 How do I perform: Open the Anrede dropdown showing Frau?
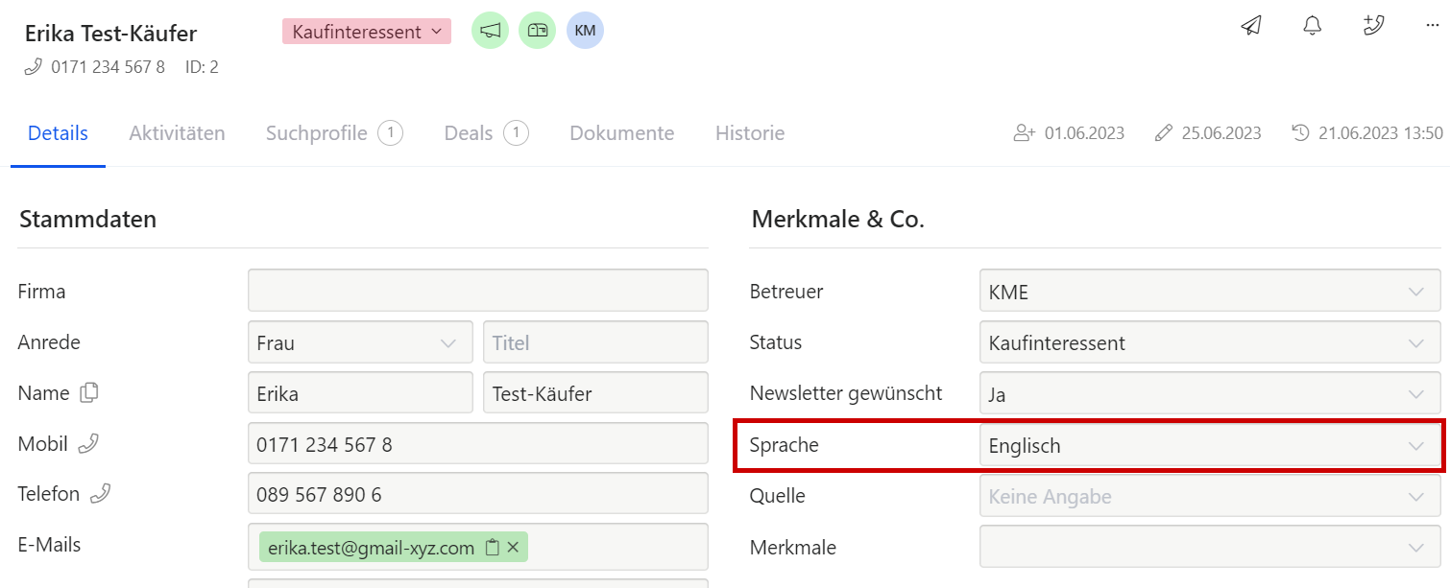click(x=359, y=342)
